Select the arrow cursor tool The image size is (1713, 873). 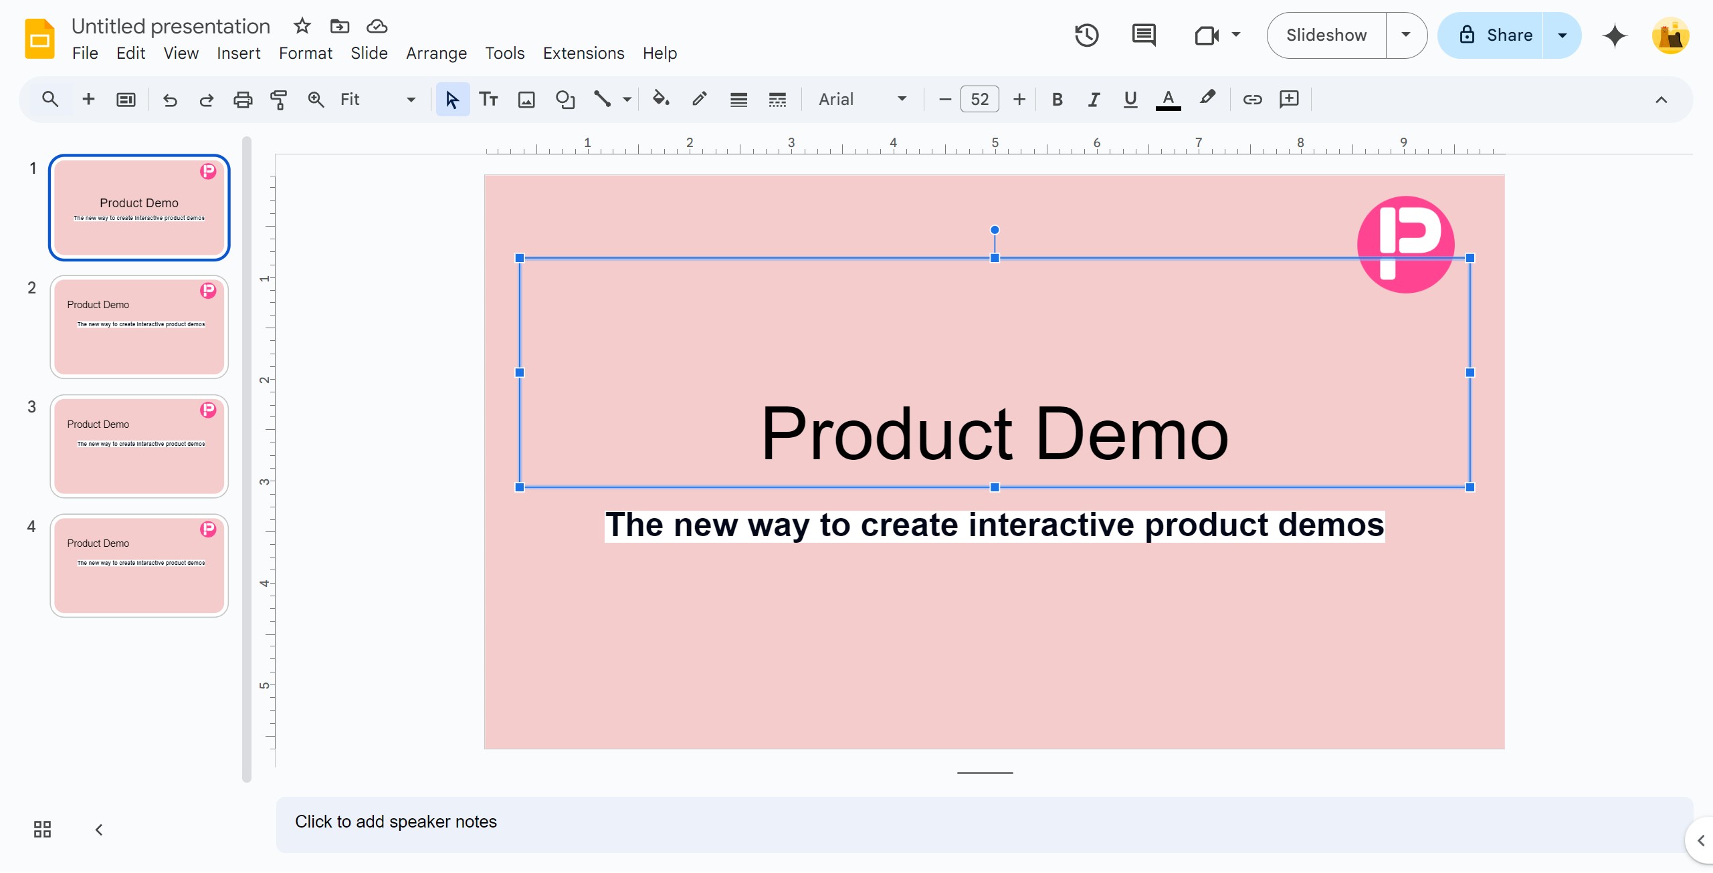coord(452,100)
